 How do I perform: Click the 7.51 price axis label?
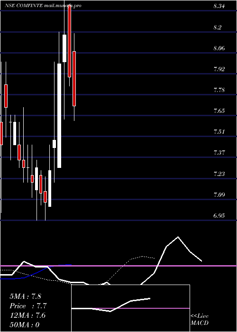click(219, 132)
